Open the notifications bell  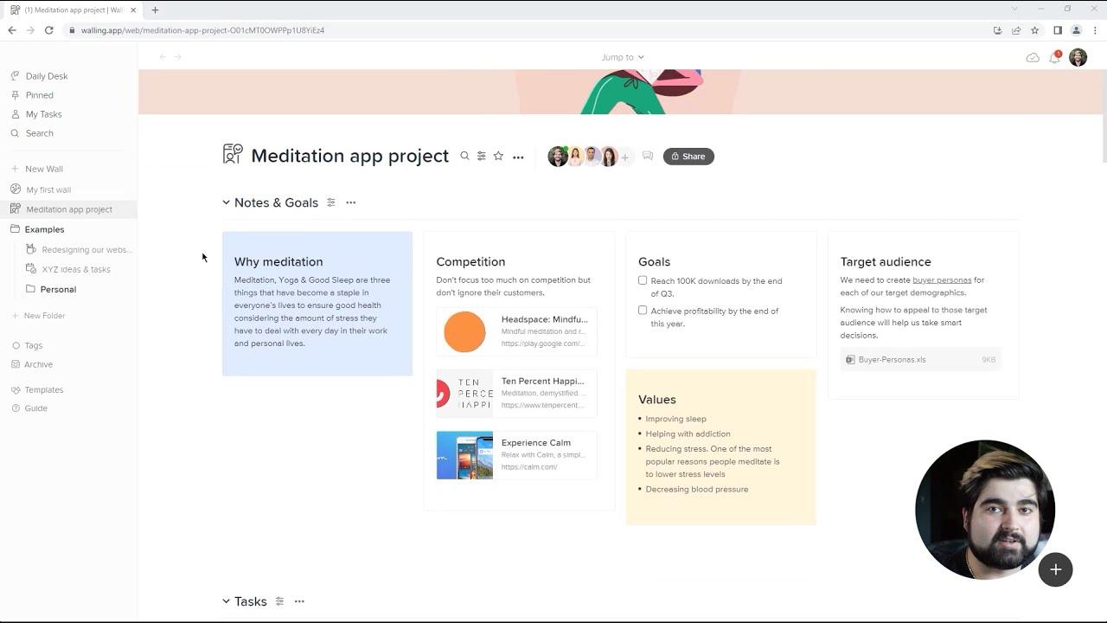tap(1054, 58)
